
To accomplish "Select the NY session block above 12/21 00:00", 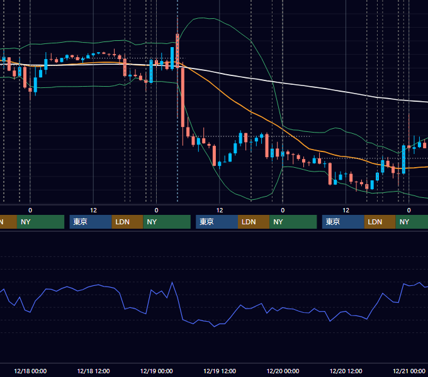I will (x=412, y=222).
